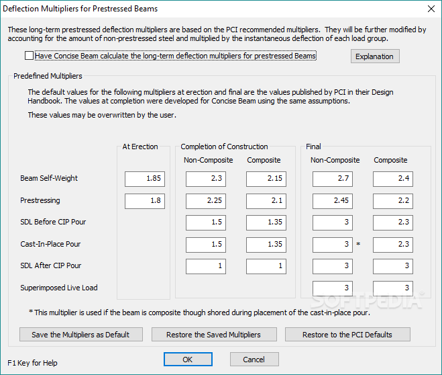The image size is (442, 375).
Task: Edit Prestressing Final Non-Composite field
Action: [333, 201]
